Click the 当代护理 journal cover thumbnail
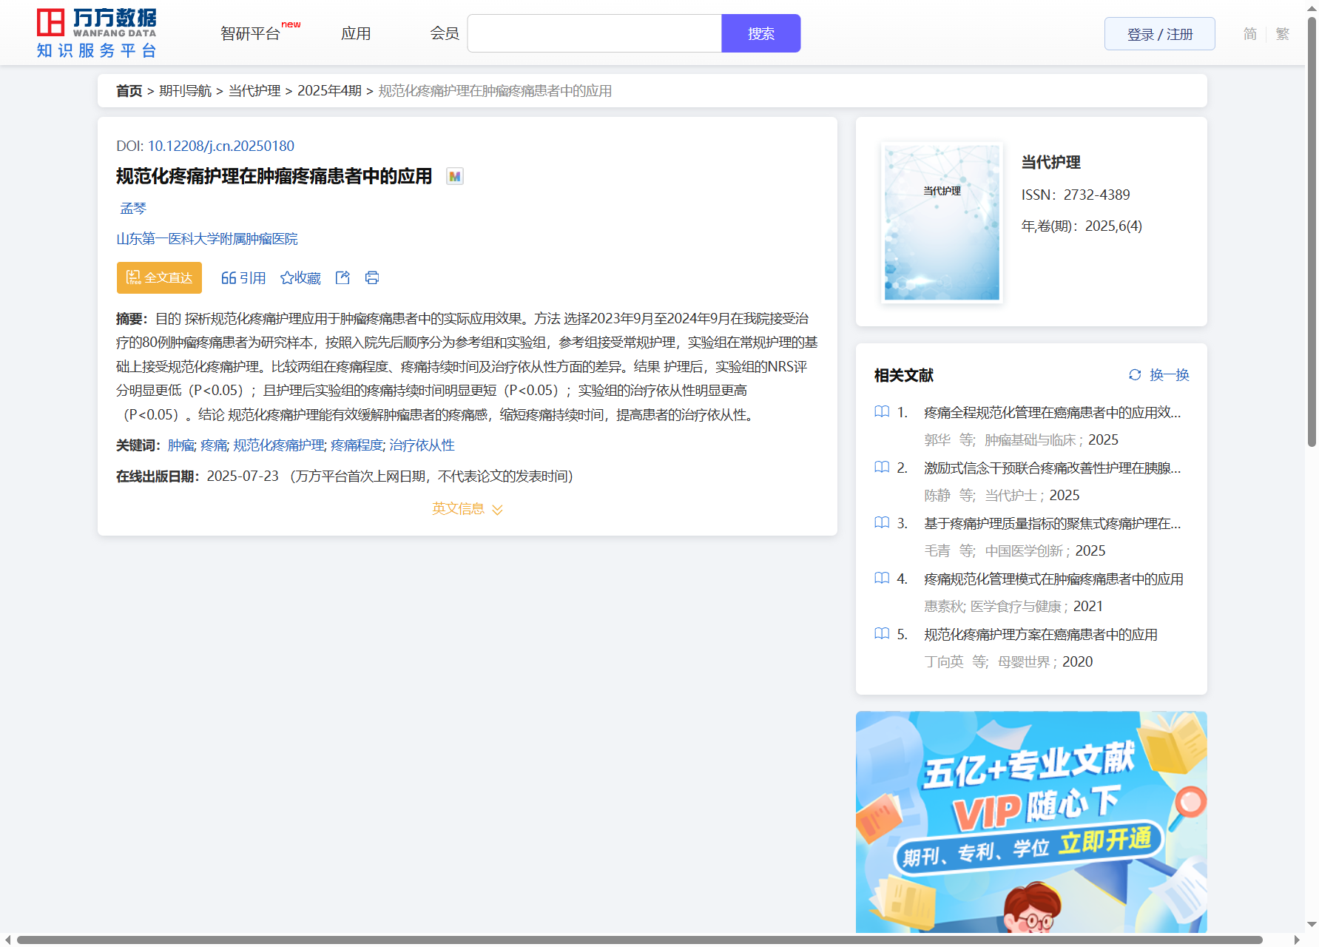The width and height of the screenshot is (1319, 947). [942, 223]
